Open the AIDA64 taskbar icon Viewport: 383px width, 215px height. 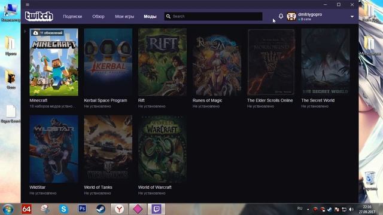pos(26,209)
